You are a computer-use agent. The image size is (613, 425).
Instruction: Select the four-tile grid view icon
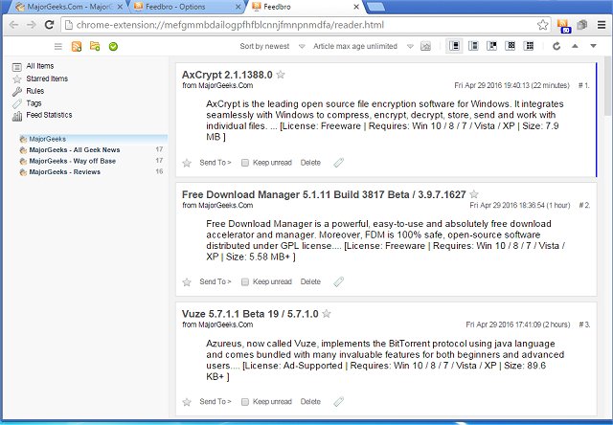511,46
